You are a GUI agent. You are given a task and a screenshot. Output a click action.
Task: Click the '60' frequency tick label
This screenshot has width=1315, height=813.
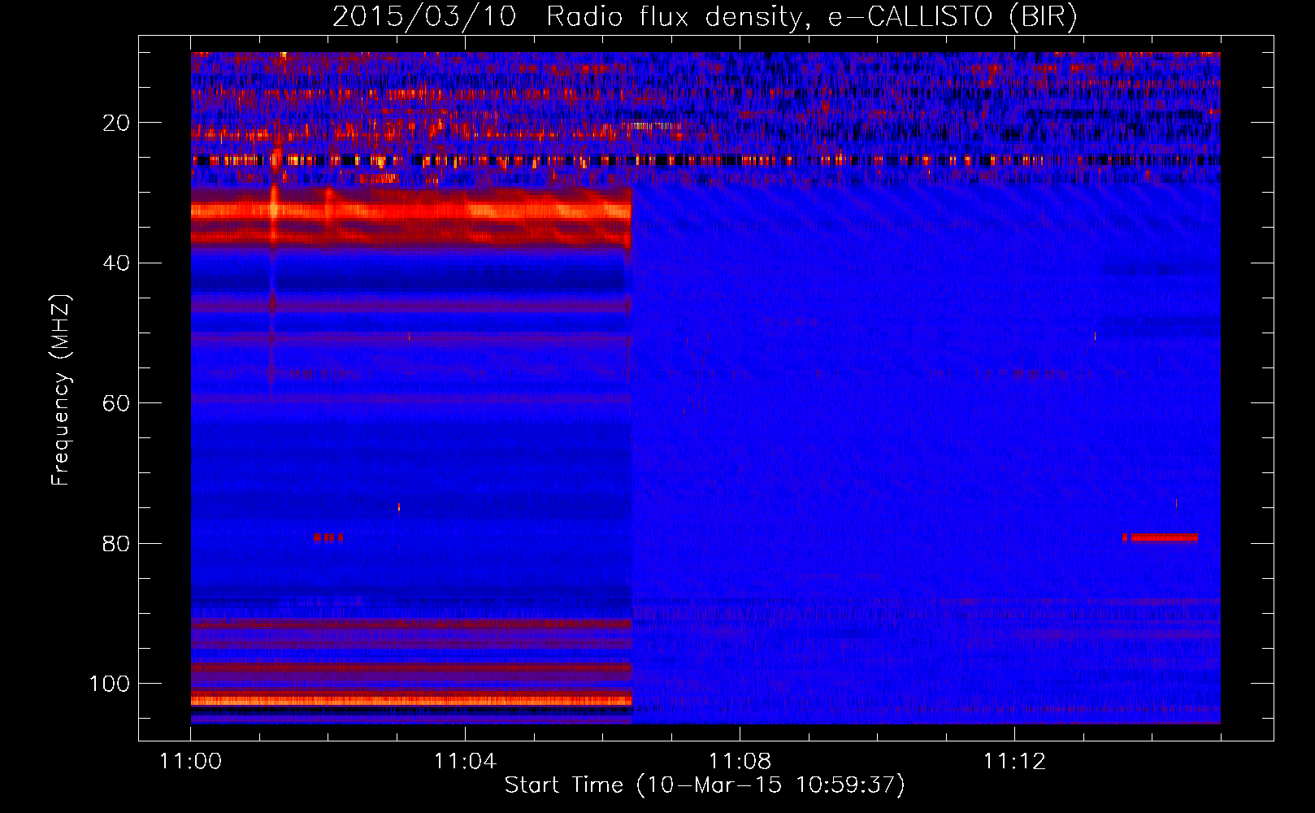pos(116,403)
